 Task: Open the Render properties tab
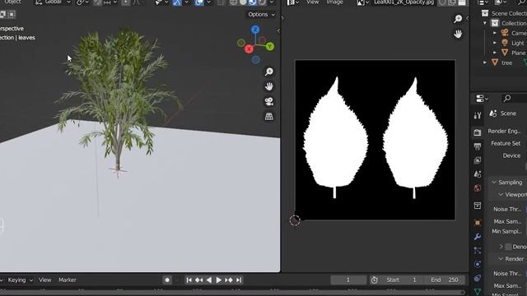click(478, 132)
